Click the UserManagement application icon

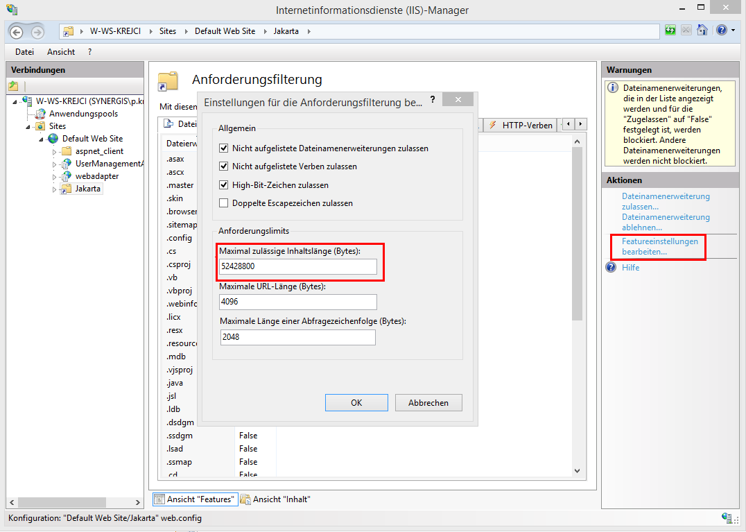[67, 164]
